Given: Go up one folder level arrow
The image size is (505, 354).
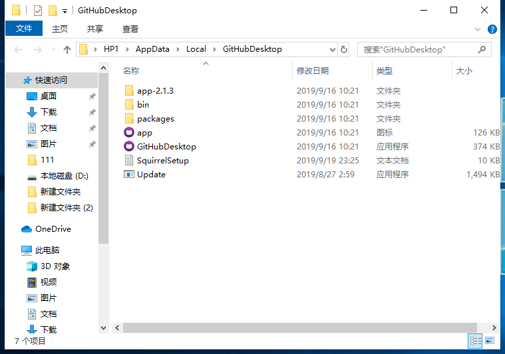Looking at the screenshot, I should coord(67,50).
